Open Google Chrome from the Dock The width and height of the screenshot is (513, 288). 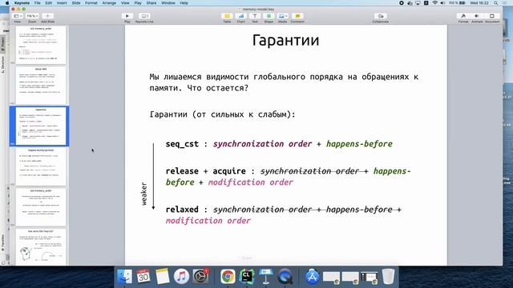[x=228, y=276]
